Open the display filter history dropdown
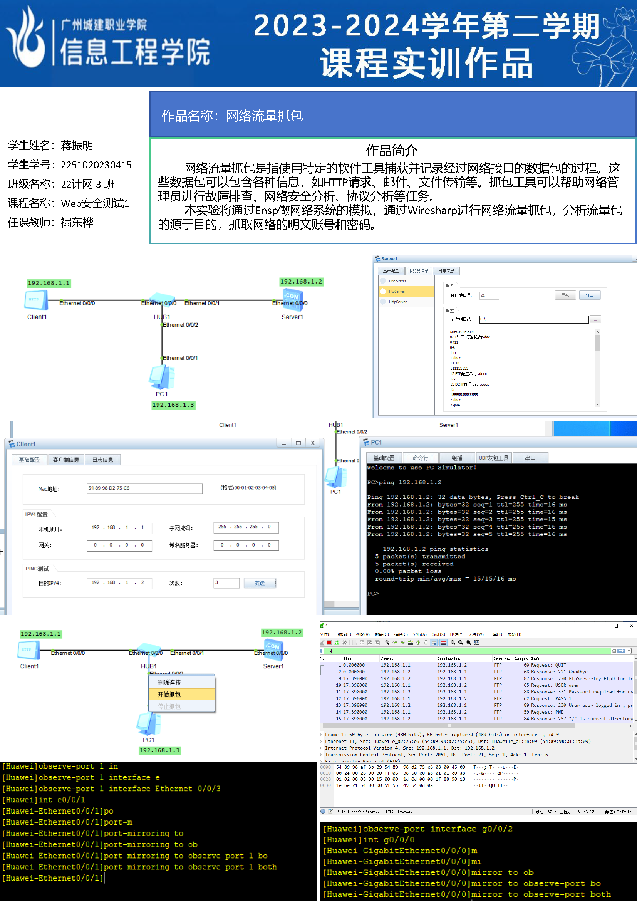Image resolution: width=637 pixels, height=901 pixels. click(629, 651)
